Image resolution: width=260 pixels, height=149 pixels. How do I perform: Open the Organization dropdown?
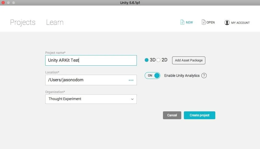click(x=91, y=99)
